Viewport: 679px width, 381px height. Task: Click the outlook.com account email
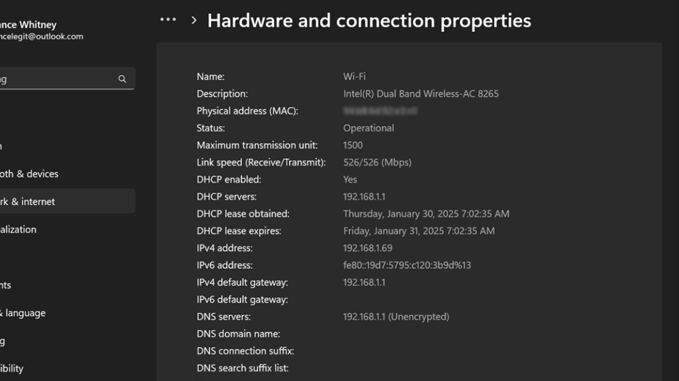tap(42, 37)
